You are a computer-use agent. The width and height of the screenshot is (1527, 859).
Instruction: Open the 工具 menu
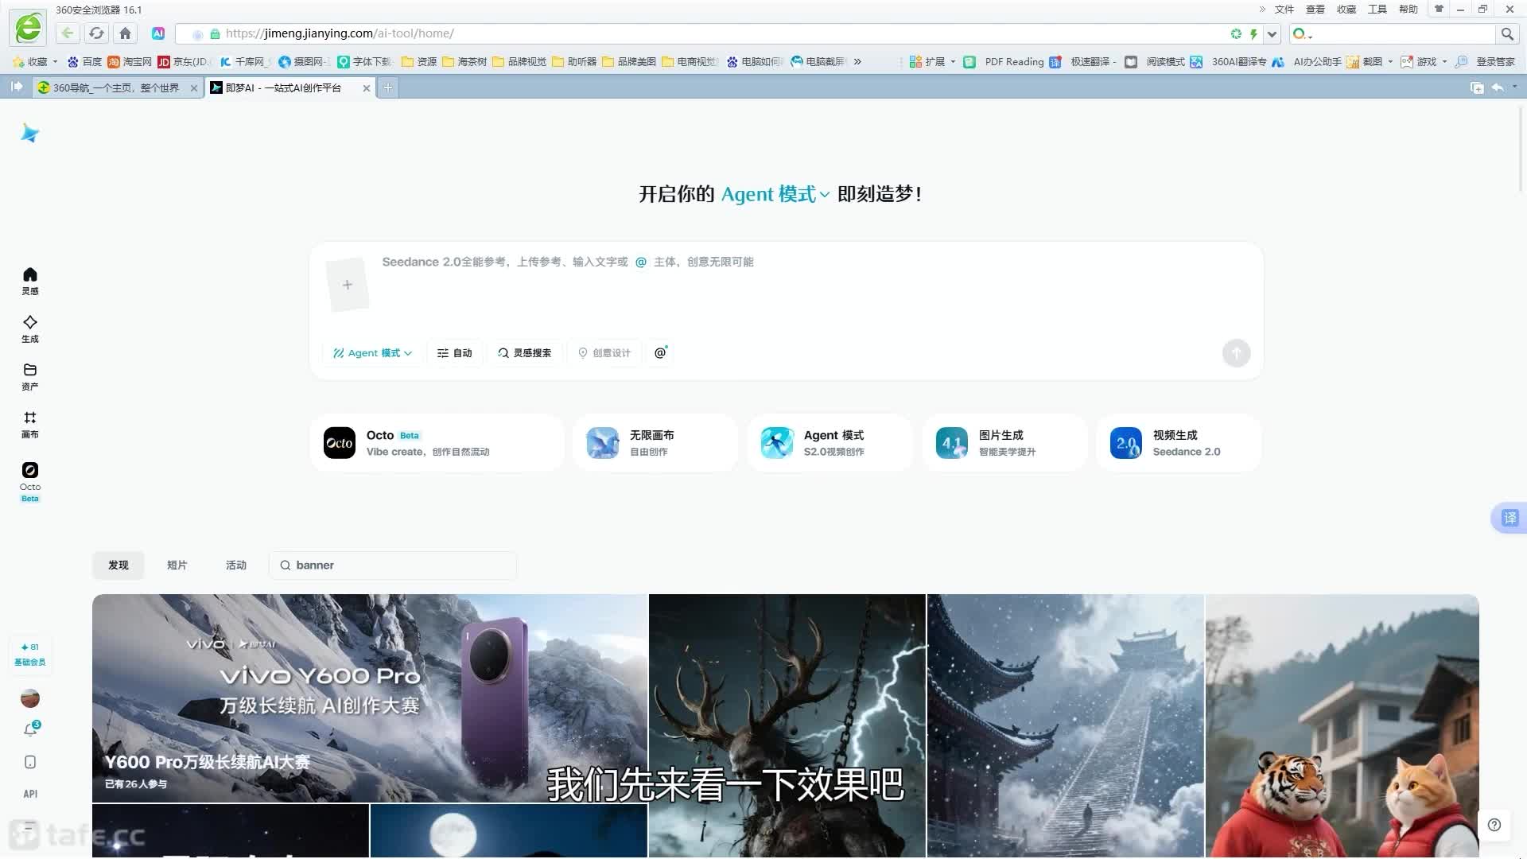tap(1377, 10)
